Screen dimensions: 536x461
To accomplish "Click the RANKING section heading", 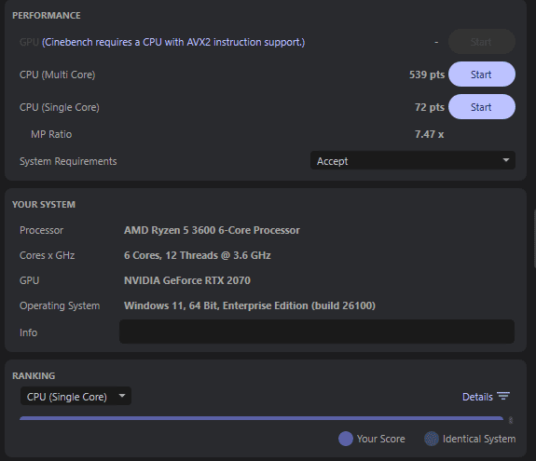I will 34,375.
